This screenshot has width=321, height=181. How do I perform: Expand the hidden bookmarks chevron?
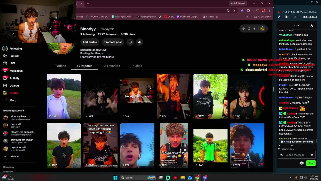coord(247,17)
